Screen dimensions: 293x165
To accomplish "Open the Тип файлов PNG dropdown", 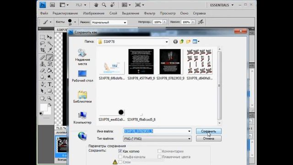I will coord(157,139).
